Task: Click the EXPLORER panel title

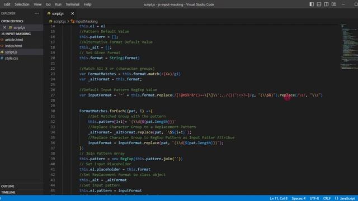Action: point(8,13)
